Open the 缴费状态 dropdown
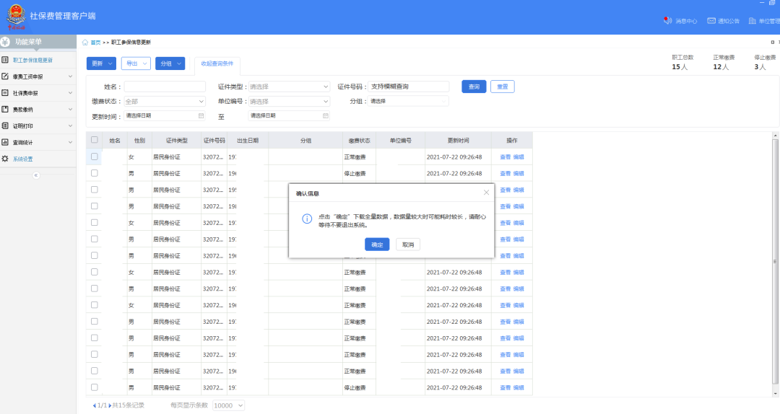This screenshot has height=414, width=780. click(165, 102)
